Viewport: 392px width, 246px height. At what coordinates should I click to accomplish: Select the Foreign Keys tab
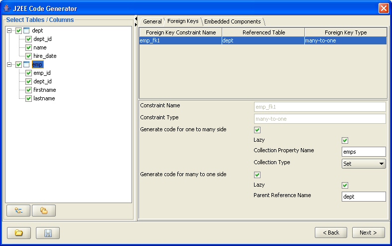click(183, 21)
